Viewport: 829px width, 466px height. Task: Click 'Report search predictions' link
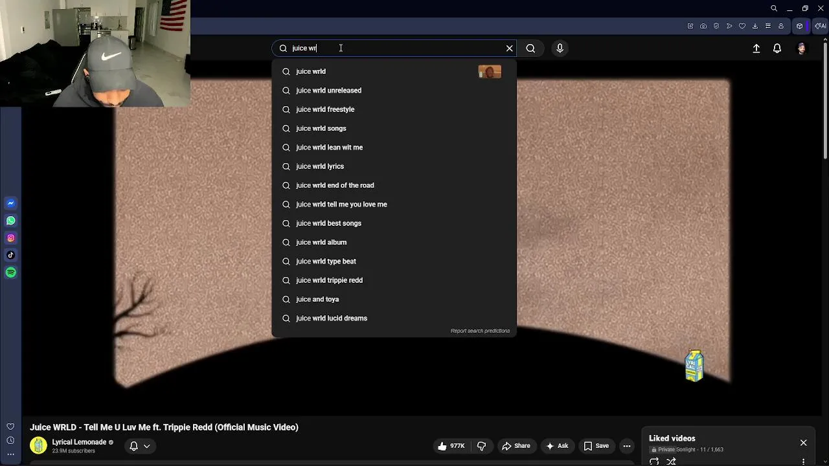coord(480,331)
